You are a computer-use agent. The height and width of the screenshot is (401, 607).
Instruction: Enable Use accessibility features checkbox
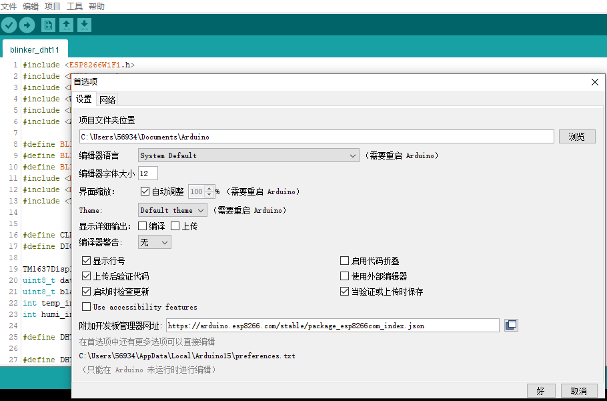tap(86, 307)
